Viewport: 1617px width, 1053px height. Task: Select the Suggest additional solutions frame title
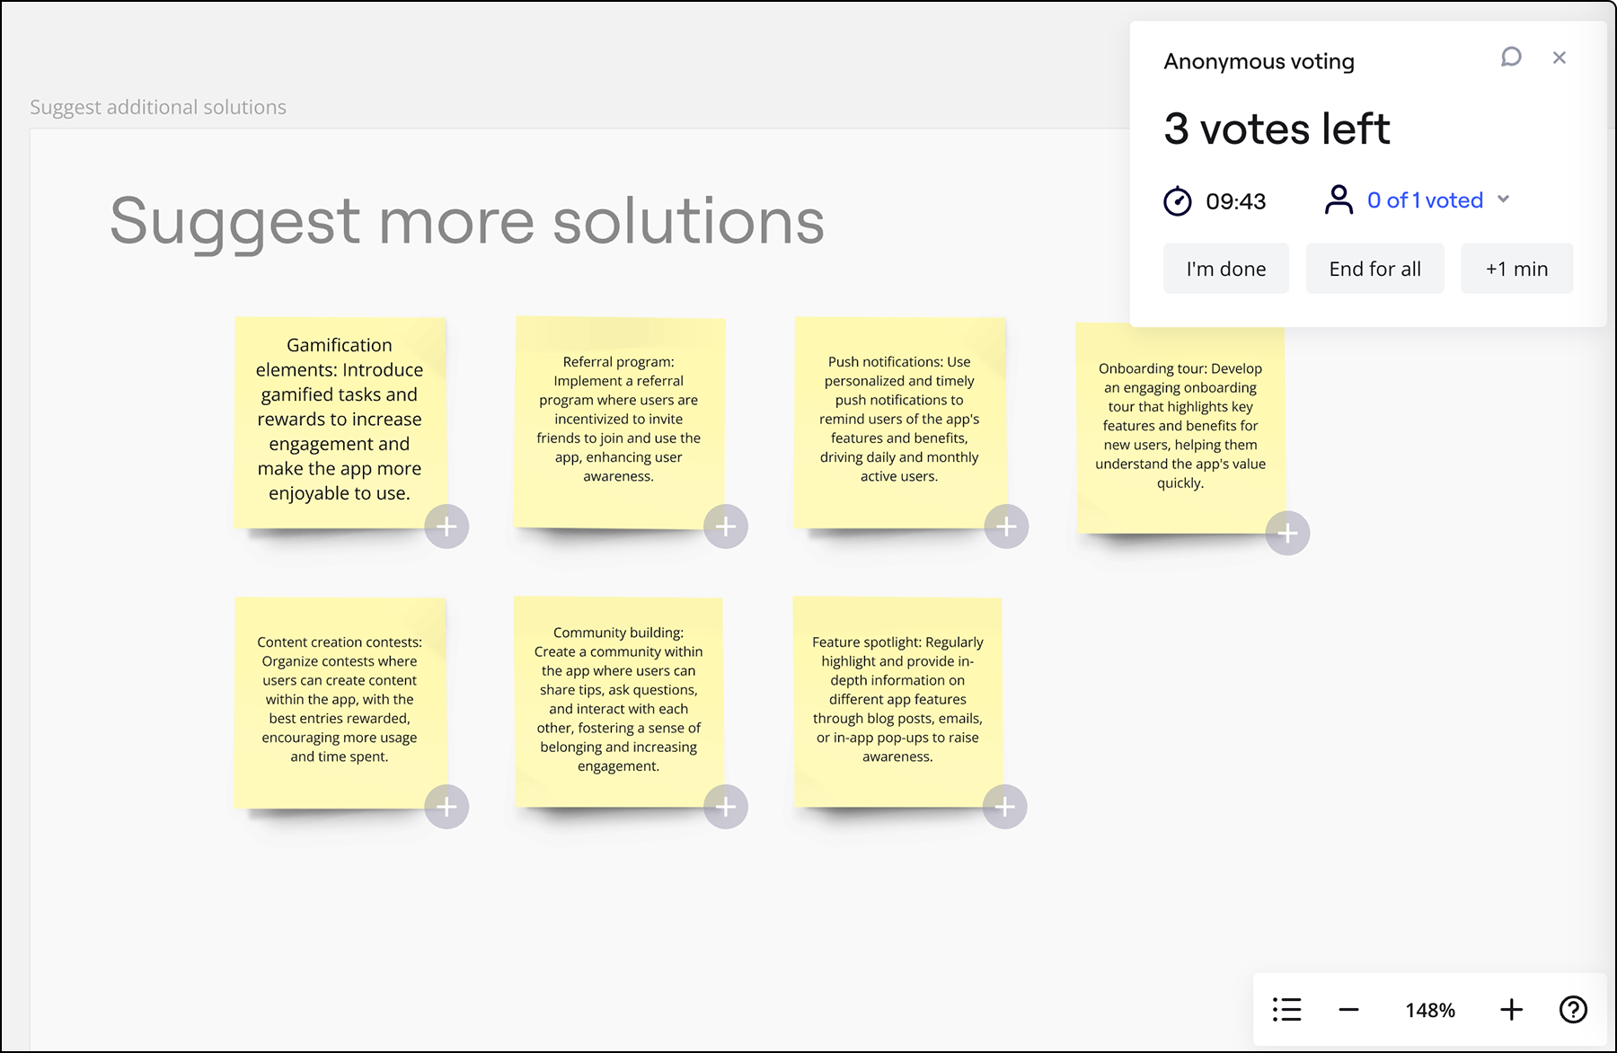click(158, 107)
